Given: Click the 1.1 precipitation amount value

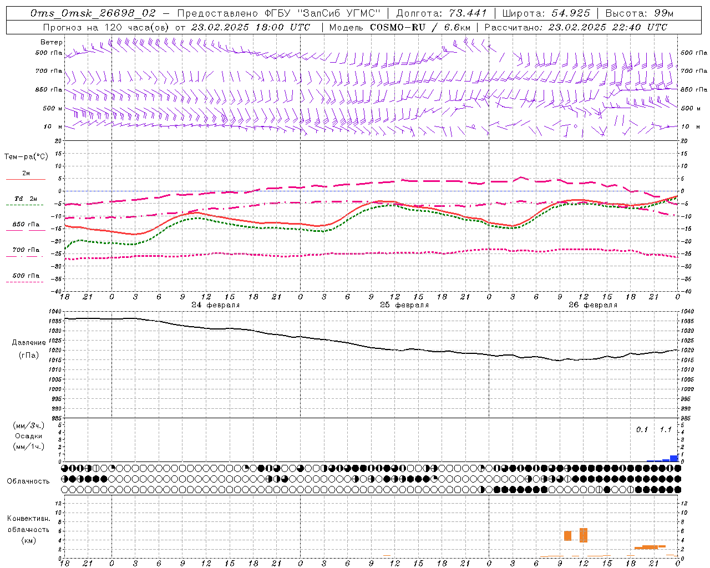Looking at the screenshot, I should (x=666, y=429).
